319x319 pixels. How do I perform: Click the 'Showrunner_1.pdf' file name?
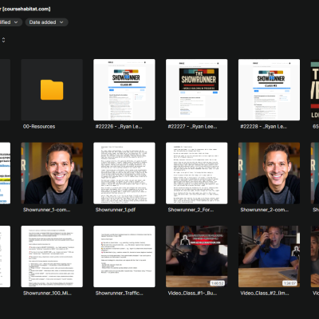(116, 210)
